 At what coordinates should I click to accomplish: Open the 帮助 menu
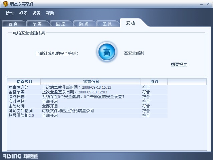tap(50, 13)
